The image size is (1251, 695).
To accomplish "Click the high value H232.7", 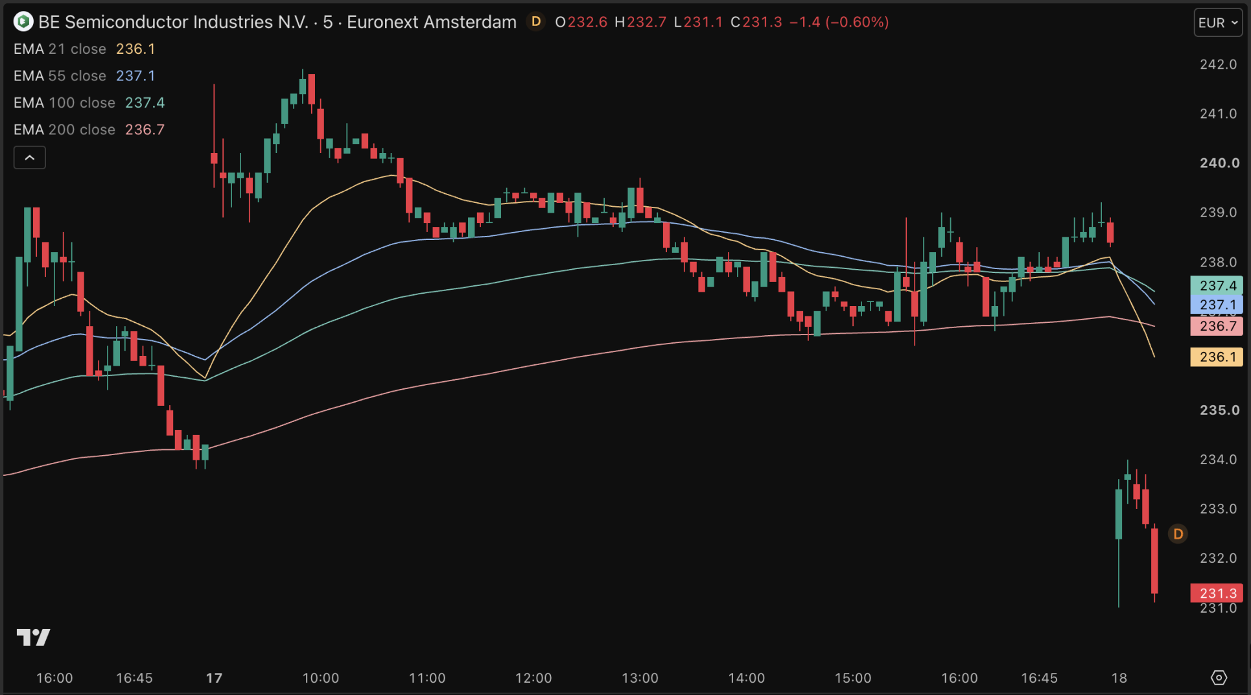I will 640,22.
